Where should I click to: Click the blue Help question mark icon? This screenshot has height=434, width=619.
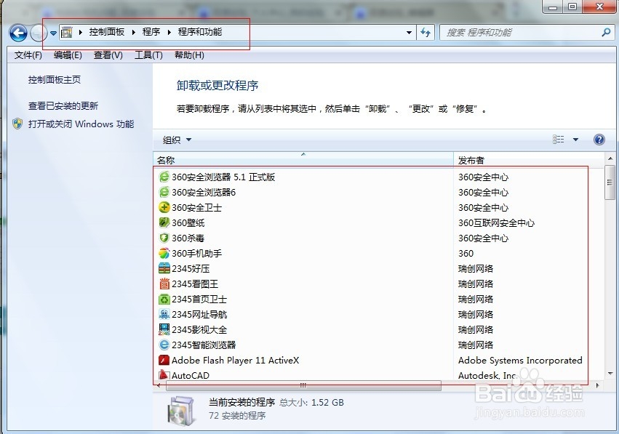[599, 140]
